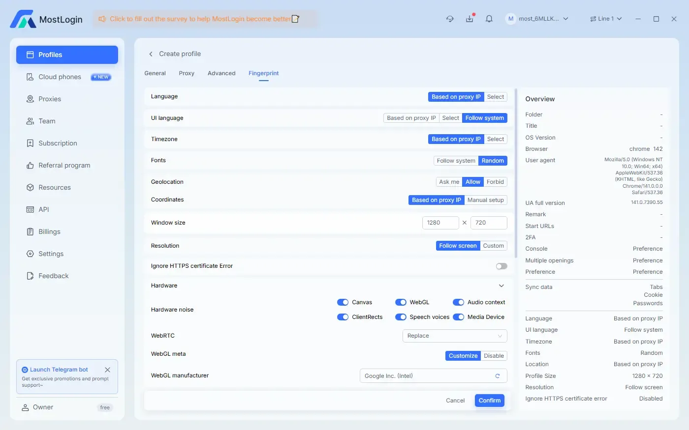
Task: Enable Ignore HTTPS certificate Error
Action: 501,266
